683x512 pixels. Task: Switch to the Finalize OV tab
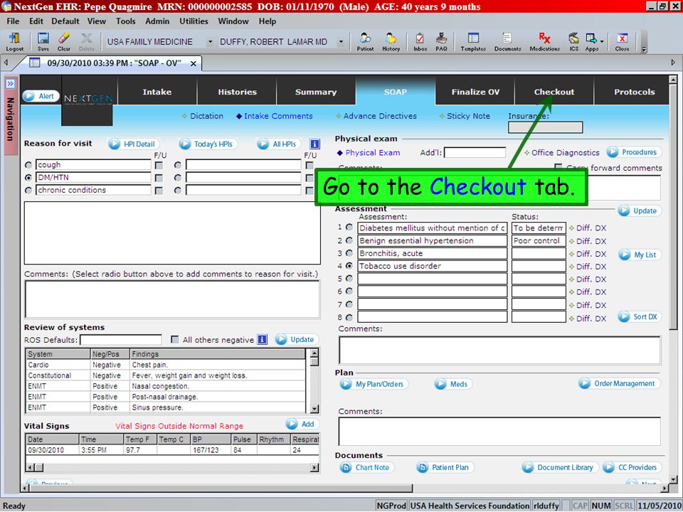475,92
